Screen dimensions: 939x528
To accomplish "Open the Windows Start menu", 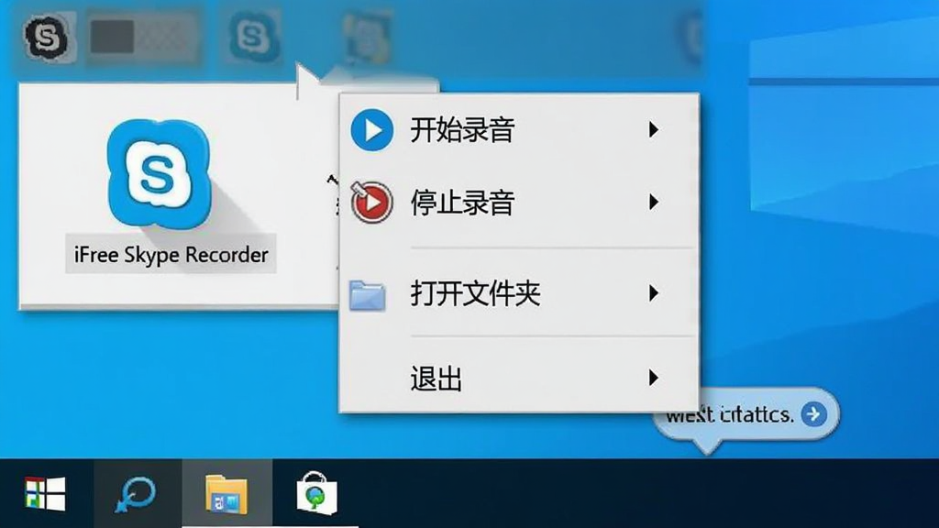I will pyautogui.click(x=46, y=494).
